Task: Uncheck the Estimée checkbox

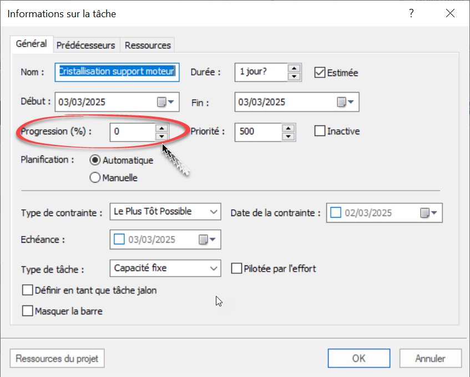Action: point(320,72)
